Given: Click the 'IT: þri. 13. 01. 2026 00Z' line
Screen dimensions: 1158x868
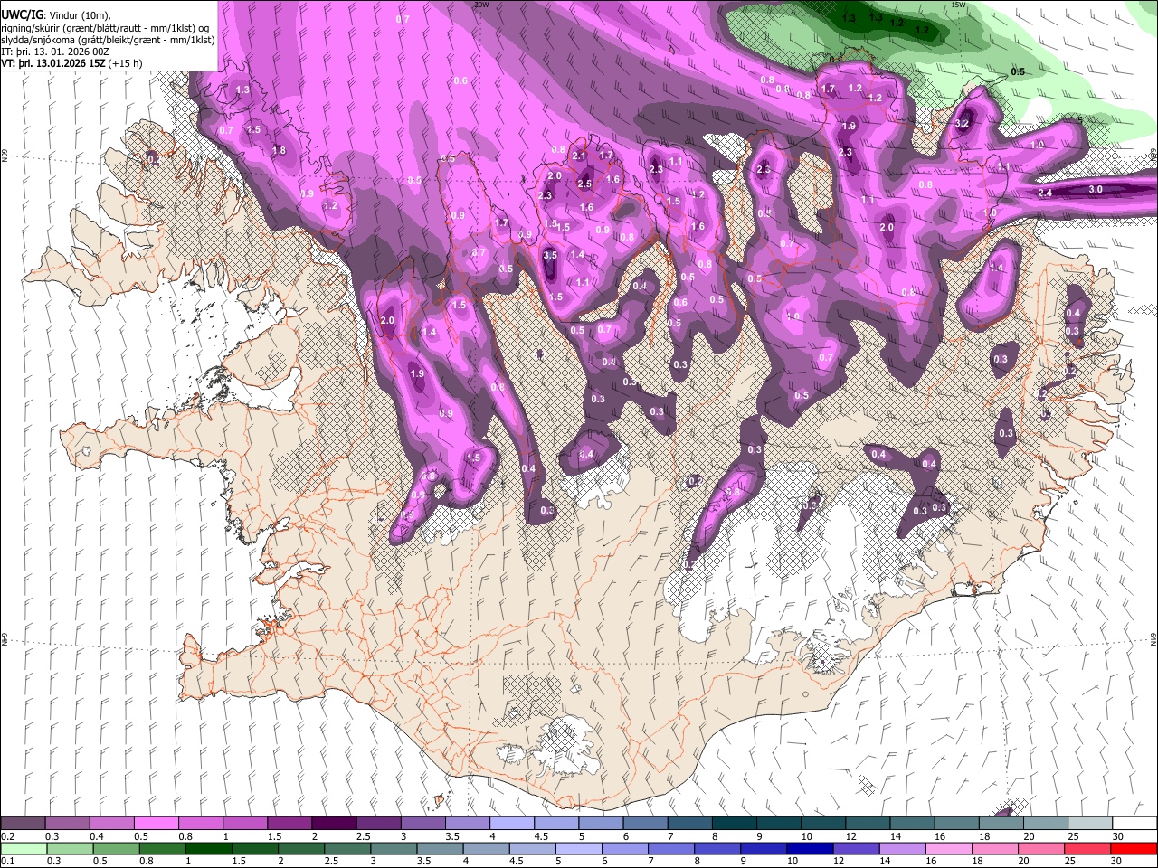Looking at the screenshot, I should [x=56, y=52].
